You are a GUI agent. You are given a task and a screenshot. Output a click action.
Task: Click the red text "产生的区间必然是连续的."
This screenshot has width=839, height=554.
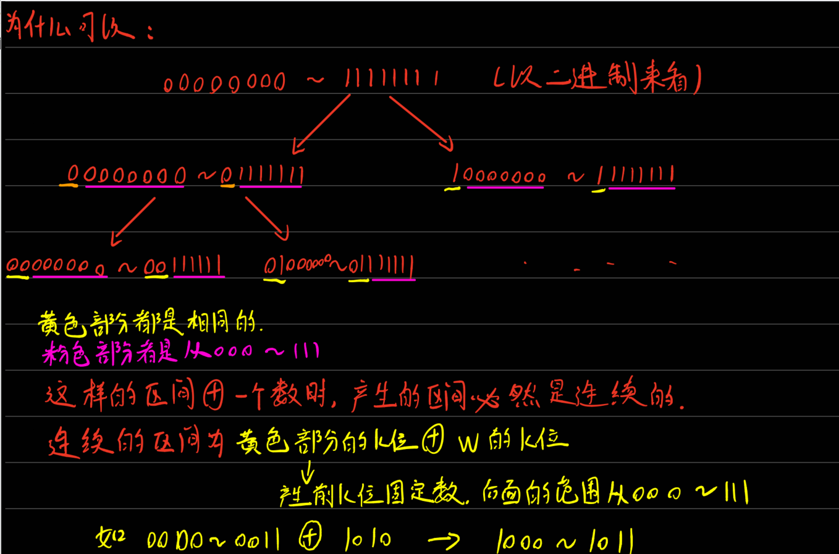coord(518,395)
